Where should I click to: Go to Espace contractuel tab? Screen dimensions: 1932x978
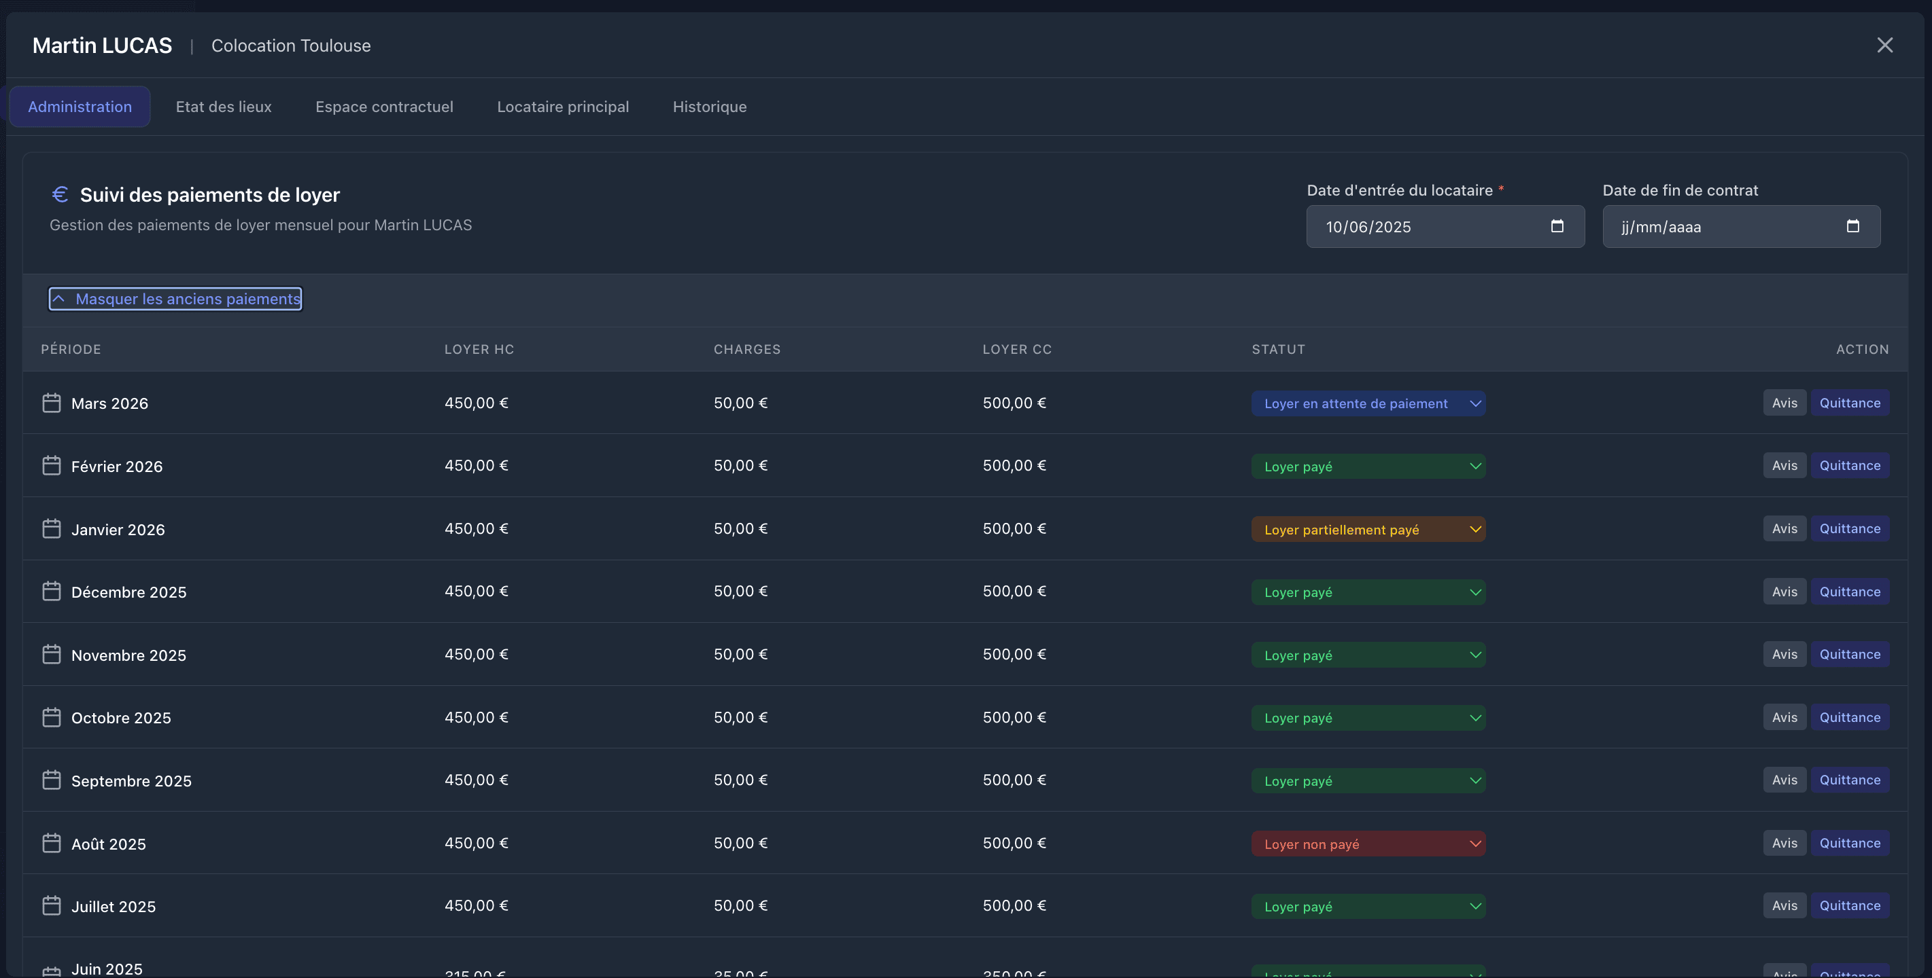pos(384,107)
